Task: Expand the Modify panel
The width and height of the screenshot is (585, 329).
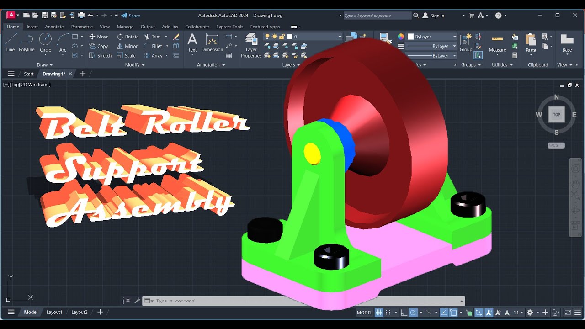Action: [135, 65]
